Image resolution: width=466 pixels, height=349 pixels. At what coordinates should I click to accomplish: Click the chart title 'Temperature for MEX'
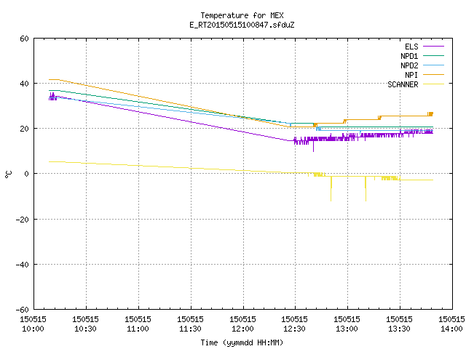[242, 15]
